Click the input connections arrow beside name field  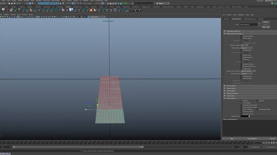[260, 23]
